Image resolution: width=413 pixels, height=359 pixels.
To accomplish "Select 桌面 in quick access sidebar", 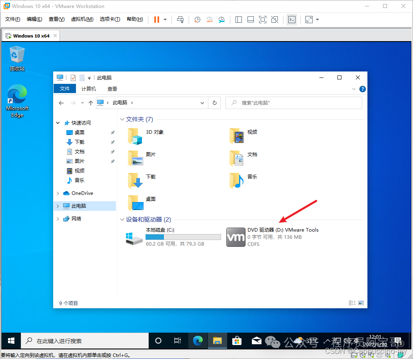I will pyautogui.click(x=79, y=132).
